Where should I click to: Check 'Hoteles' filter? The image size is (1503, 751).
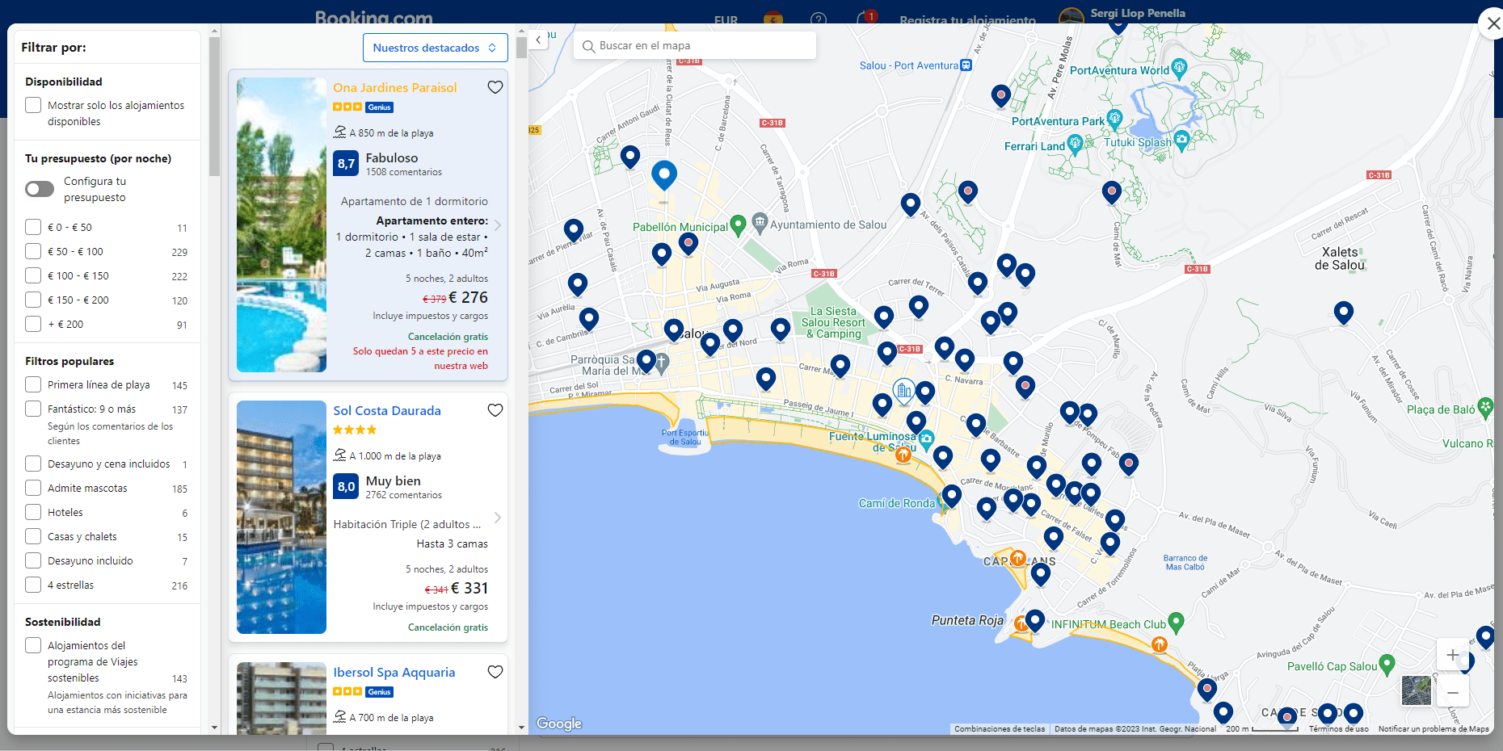point(33,512)
